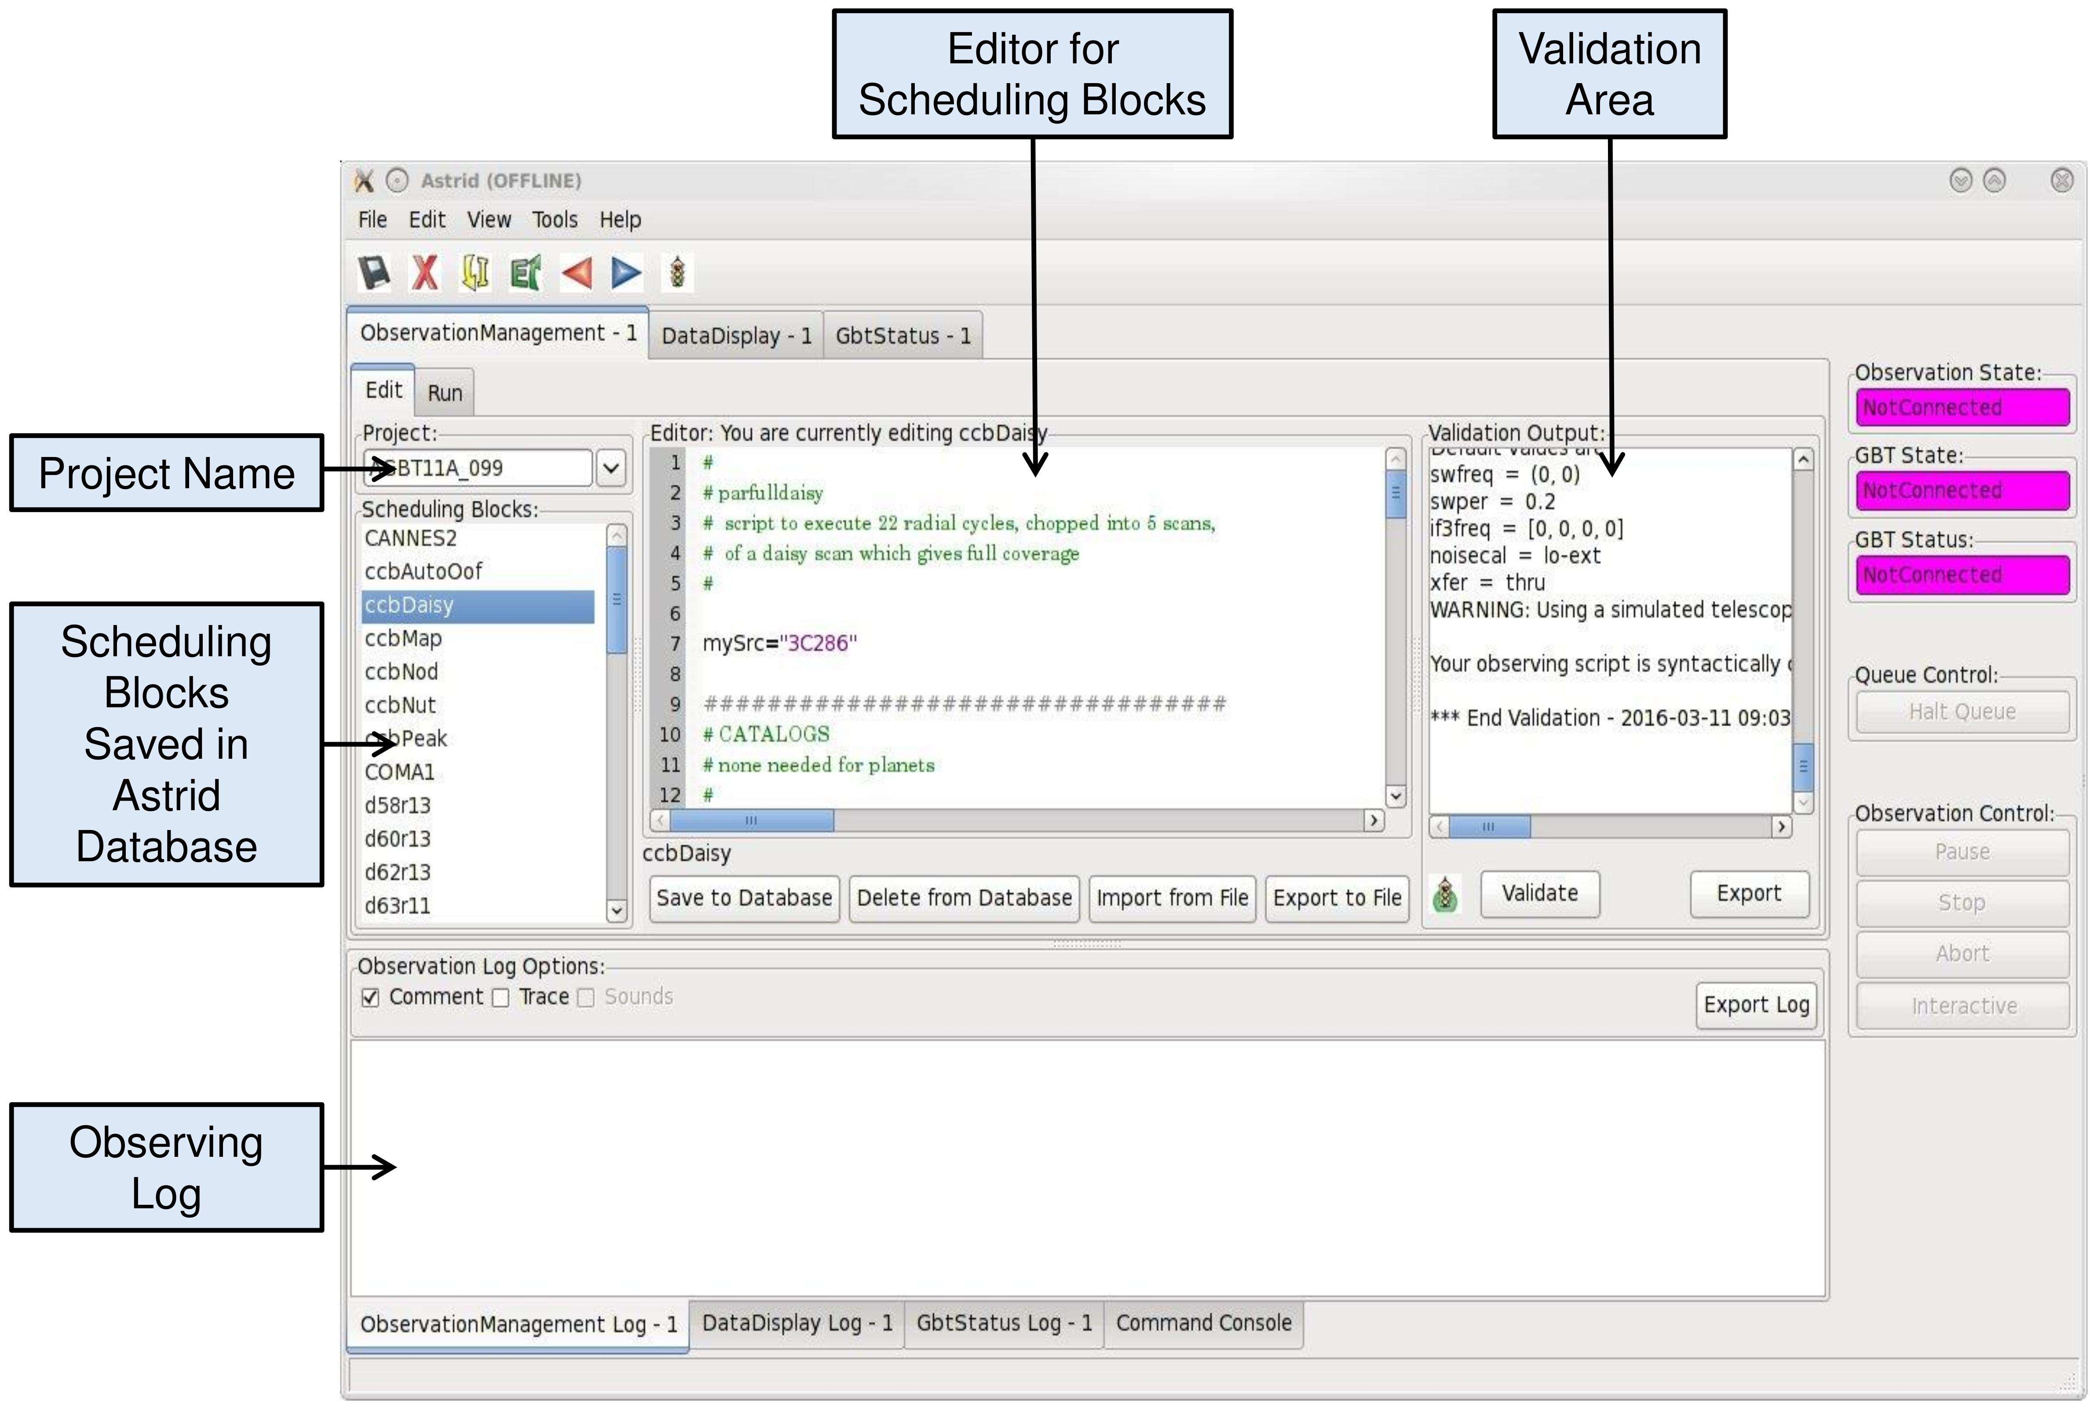Select the ObservationManagement - 1 tab
2090x1408 pixels.
[x=498, y=333]
